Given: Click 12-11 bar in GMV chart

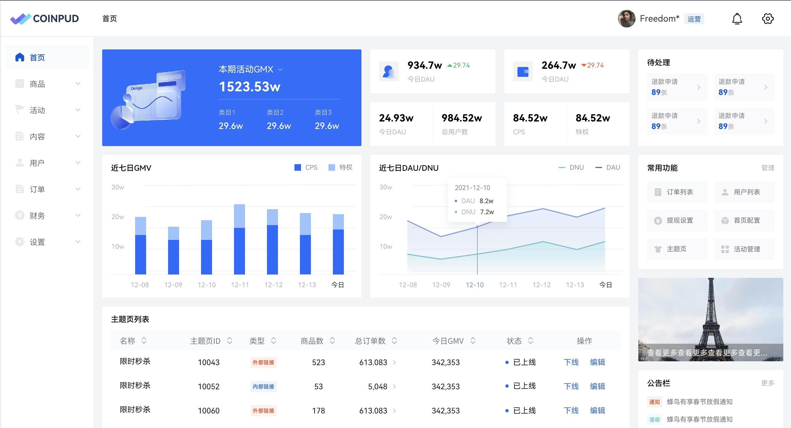Looking at the screenshot, I should tap(239, 239).
